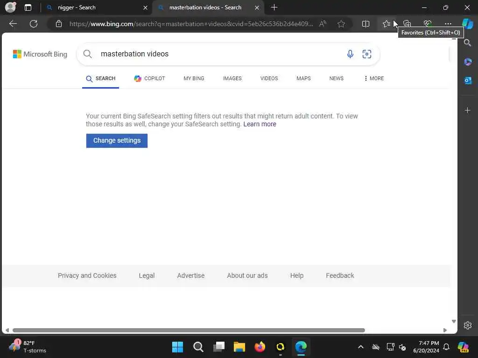Viewport: 478px width, 358px height.
Task: Click the horizontal scrollbar left arrow
Action: (x=7, y=330)
